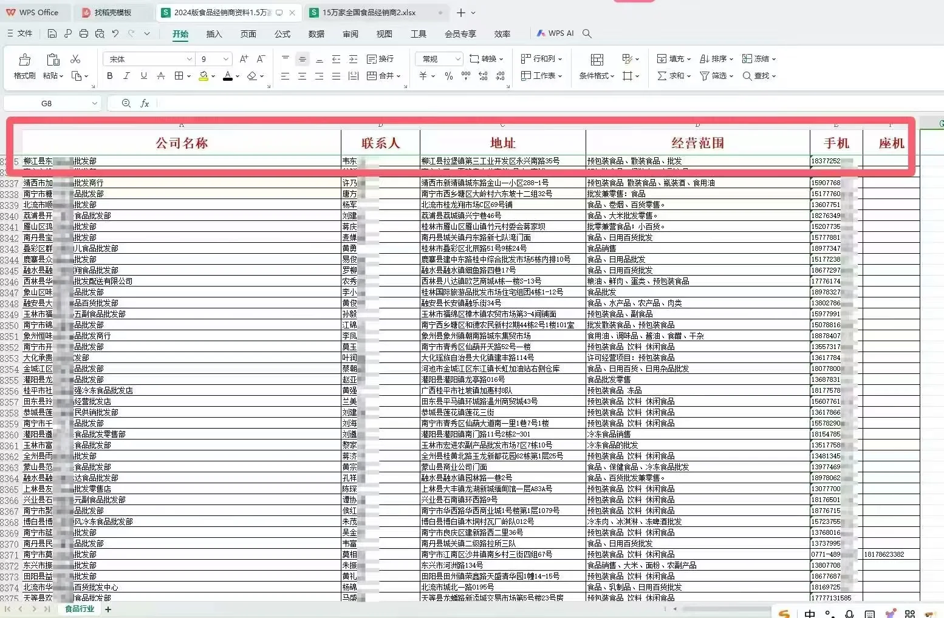Toggle center alignment for cells

pyautogui.click(x=302, y=75)
